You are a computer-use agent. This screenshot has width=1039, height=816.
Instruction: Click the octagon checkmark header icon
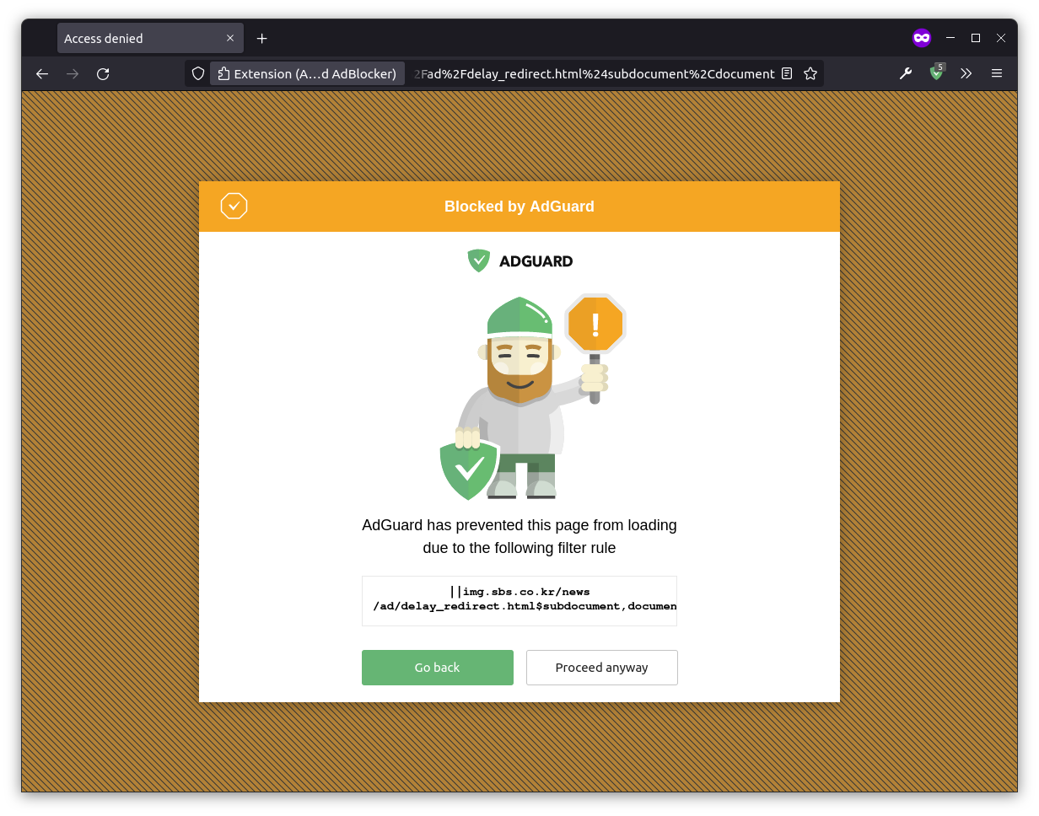click(x=234, y=206)
